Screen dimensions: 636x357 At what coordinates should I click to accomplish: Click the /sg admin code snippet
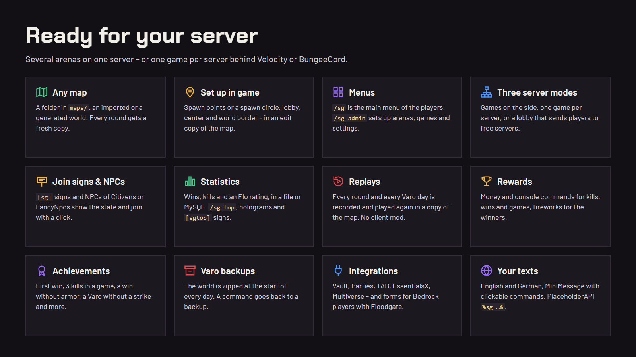[x=349, y=118]
